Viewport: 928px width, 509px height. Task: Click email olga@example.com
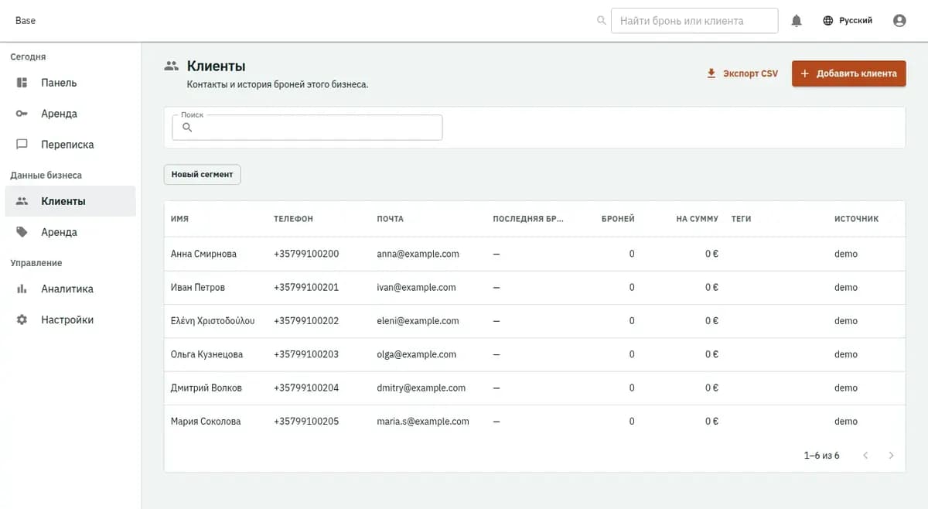click(417, 354)
